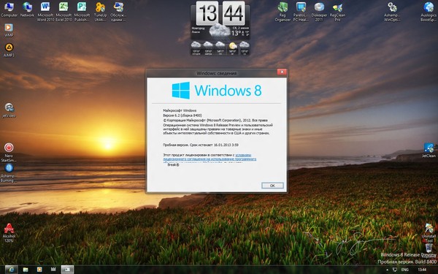Open Internet Explorer from the taskbar
This screenshot has height=274, width=438.
coord(11,270)
